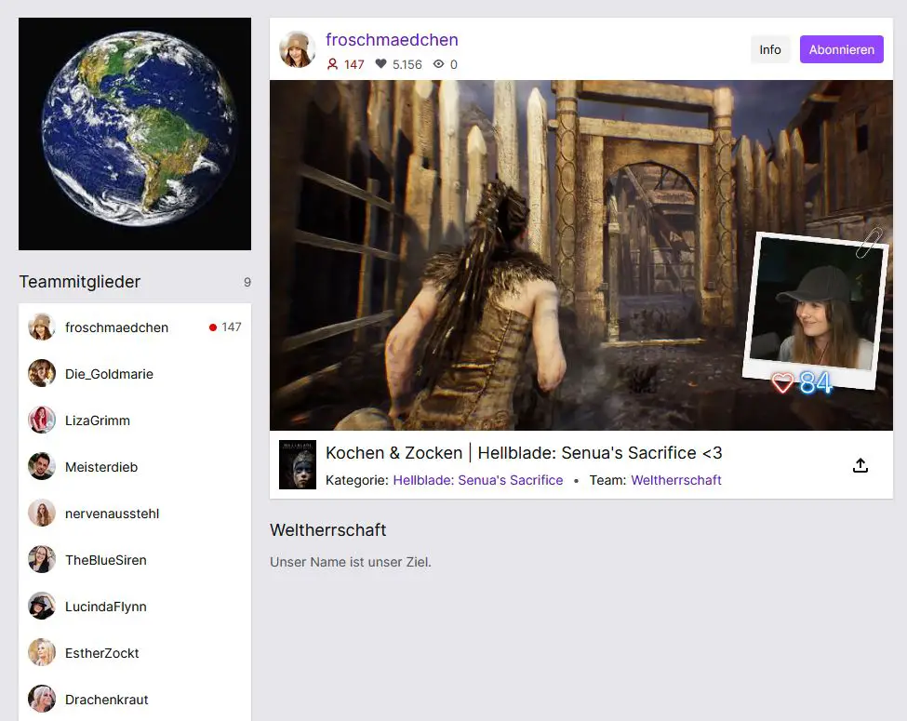Click the stream title Kochen & Zocken
907x721 pixels.
524,452
